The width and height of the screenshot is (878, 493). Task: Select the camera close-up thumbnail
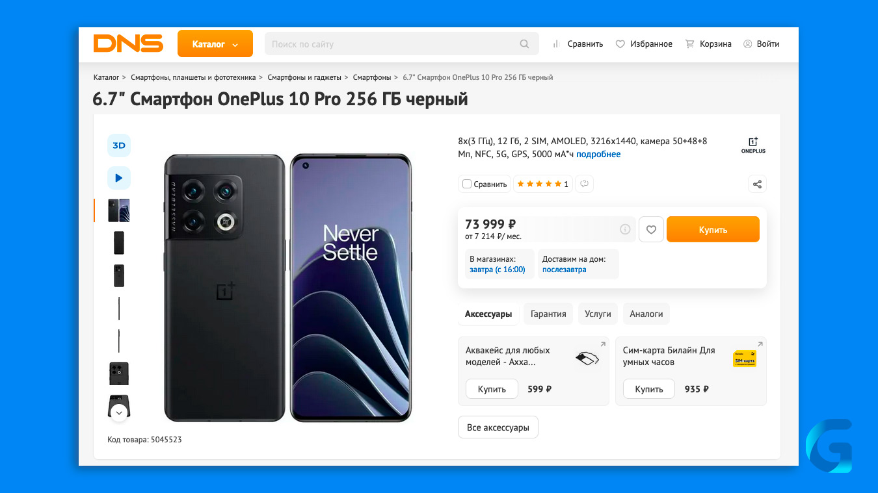point(119,373)
